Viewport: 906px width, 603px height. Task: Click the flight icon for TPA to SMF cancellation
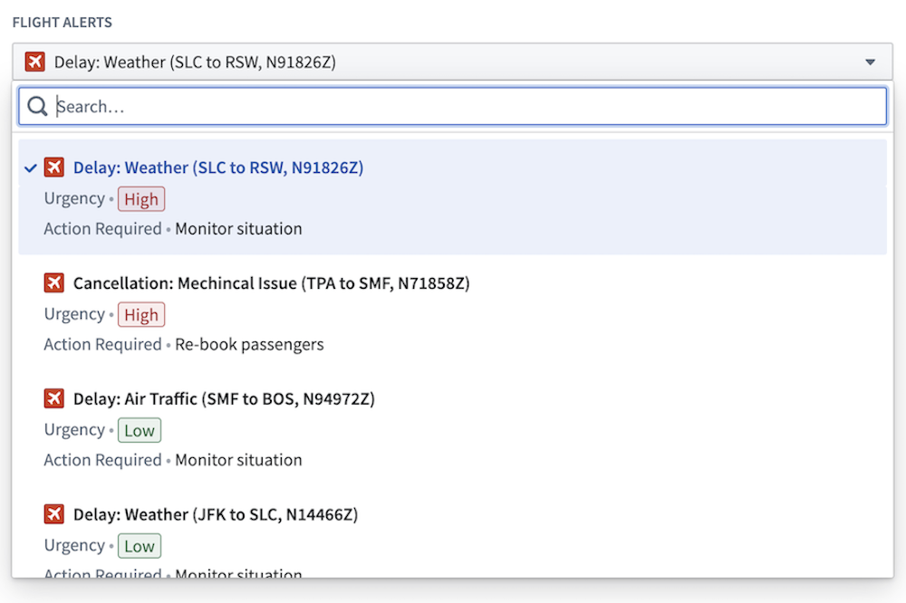pos(54,283)
